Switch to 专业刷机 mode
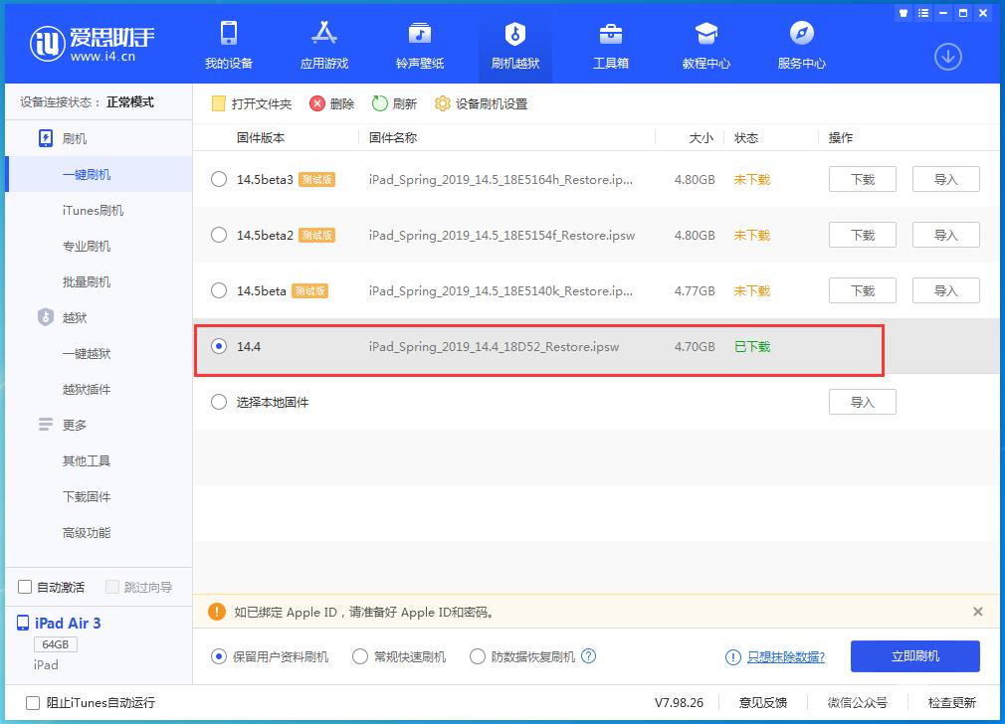This screenshot has width=1005, height=724. [x=87, y=246]
